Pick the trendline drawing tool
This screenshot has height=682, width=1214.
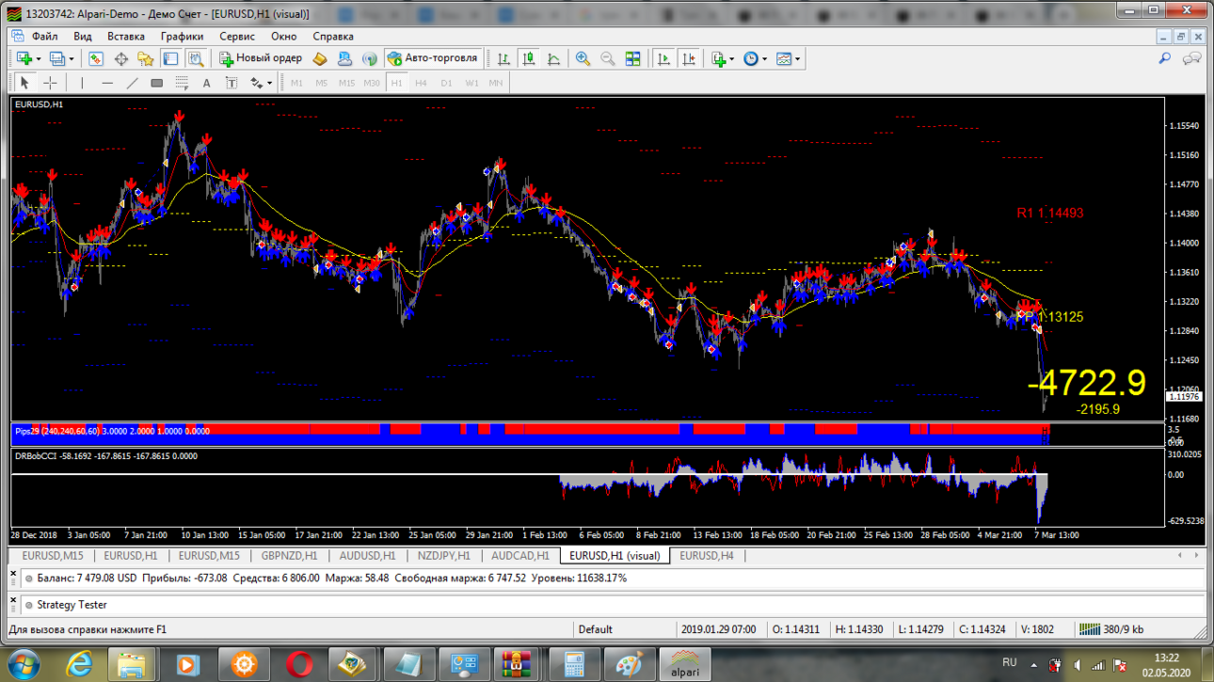click(132, 83)
